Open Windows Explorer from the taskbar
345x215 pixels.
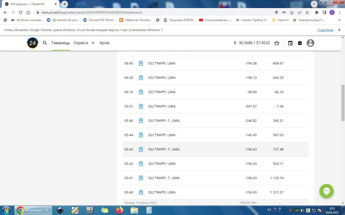click(x=134, y=210)
